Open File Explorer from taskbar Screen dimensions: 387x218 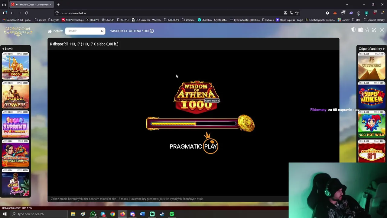tap(73, 214)
